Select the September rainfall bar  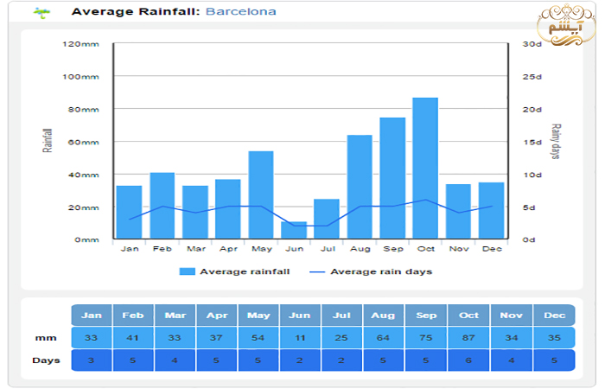(x=392, y=178)
